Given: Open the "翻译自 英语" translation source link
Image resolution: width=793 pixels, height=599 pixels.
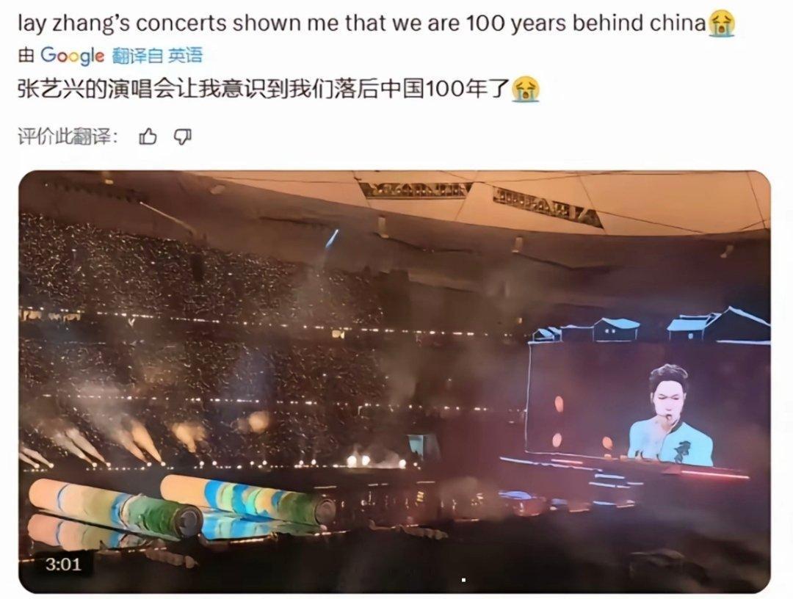Looking at the screenshot, I should [157, 56].
